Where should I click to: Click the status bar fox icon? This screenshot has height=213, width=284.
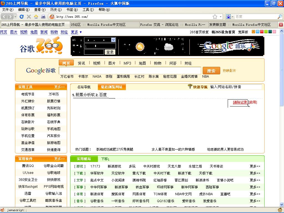pyautogui.click(x=2, y=210)
